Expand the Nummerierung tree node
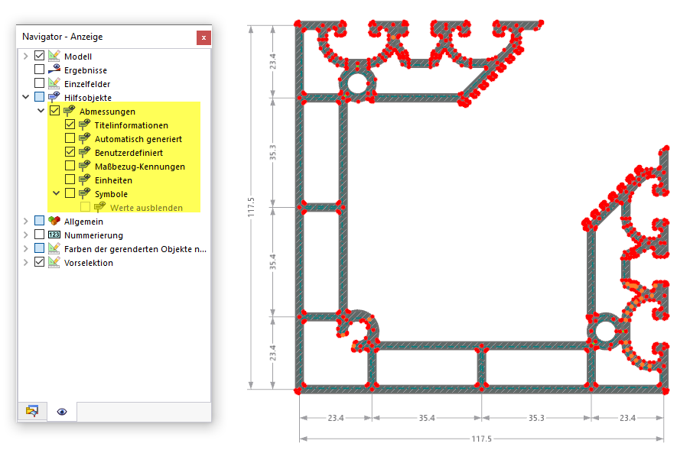 (x=25, y=235)
